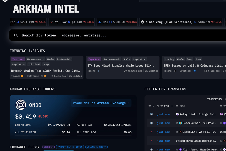Click the MARKET CAP value $1,324,714,878.35

[x=118, y=125]
